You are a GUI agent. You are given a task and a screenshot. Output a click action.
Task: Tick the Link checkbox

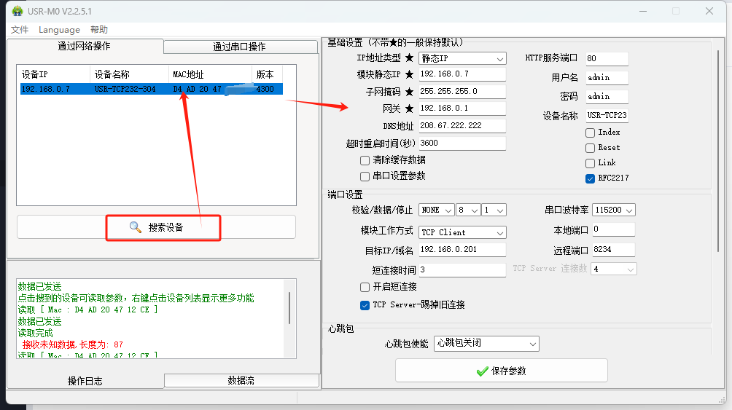(590, 163)
